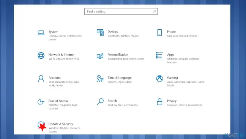Click 'Find my files, permissions' text
The height and width of the screenshot is (139, 246).
[x=123, y=105]
